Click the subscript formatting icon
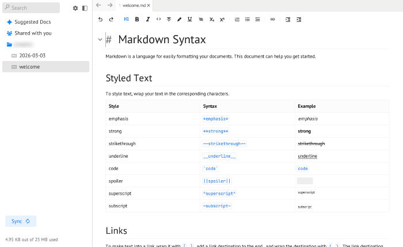This screenshot has height=247, width=403. click(x=211, y=19)
